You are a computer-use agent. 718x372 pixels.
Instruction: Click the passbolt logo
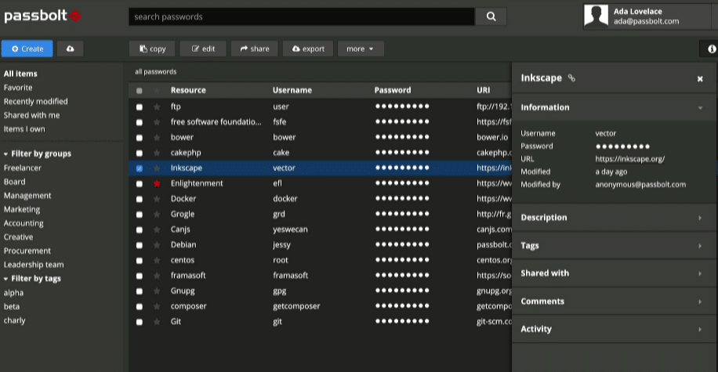42,16
